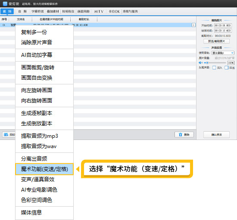
Task: Select 色彩空间调色 menu entry
Action: tap(44, 200)
